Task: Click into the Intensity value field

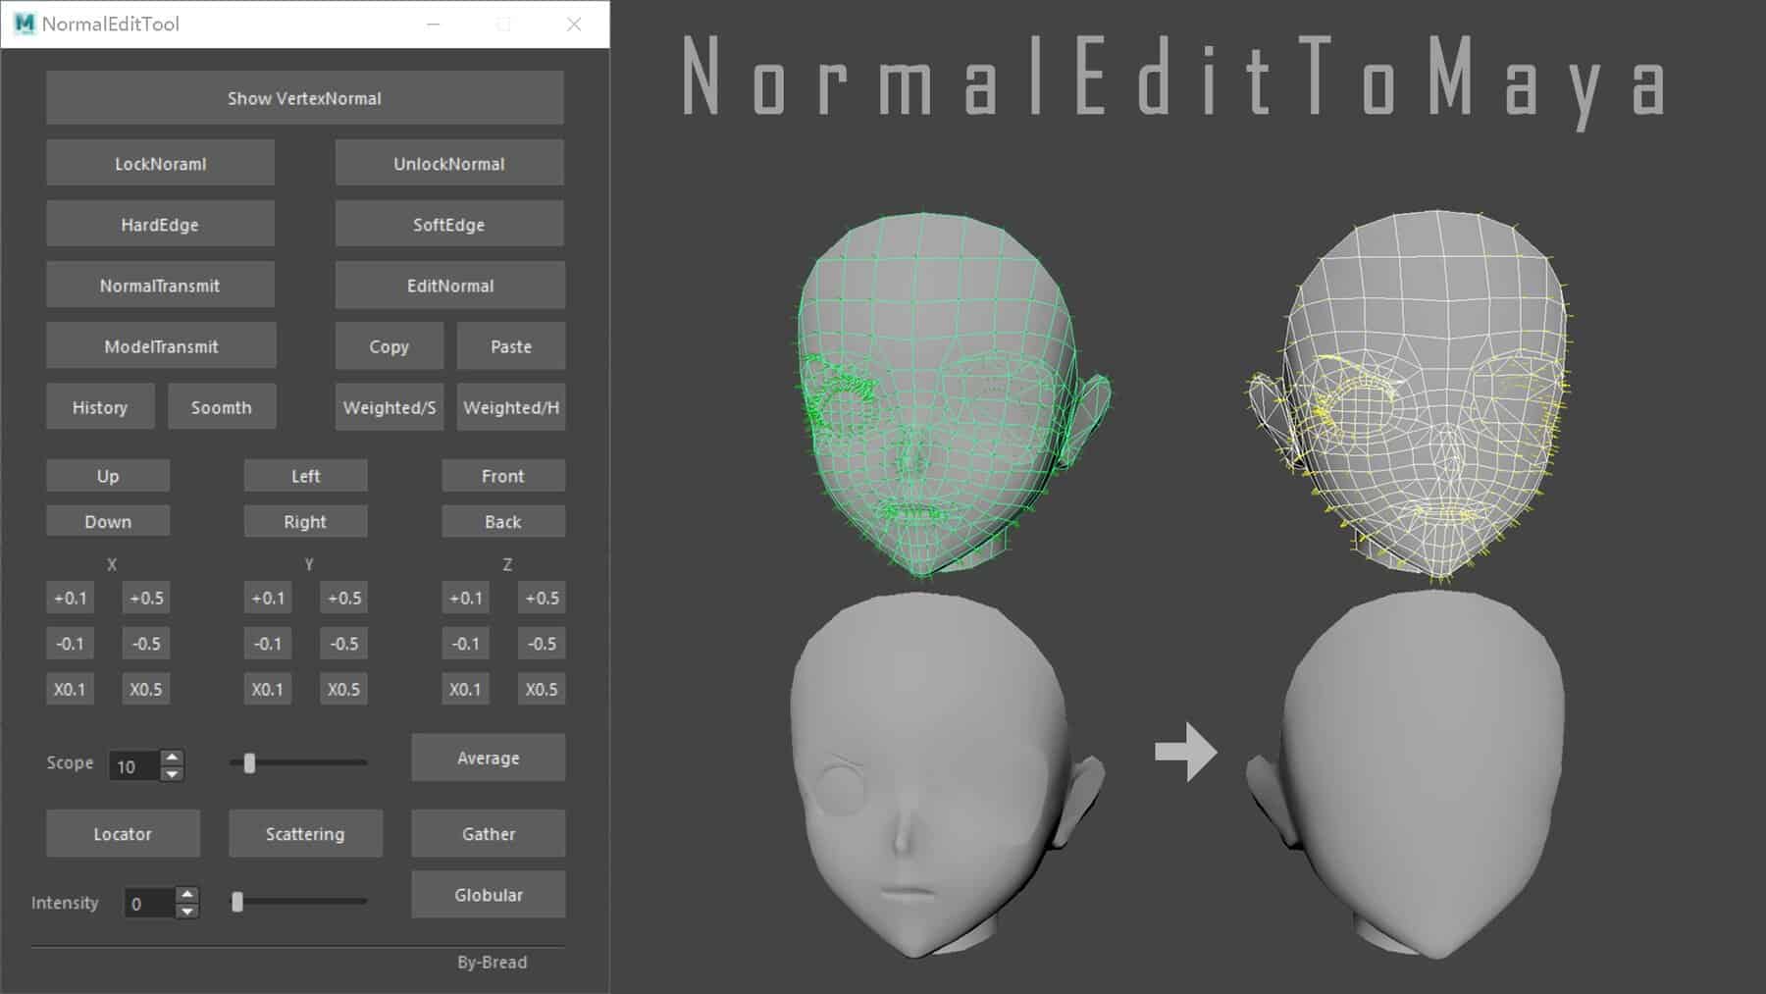Action: pos(150,904)
